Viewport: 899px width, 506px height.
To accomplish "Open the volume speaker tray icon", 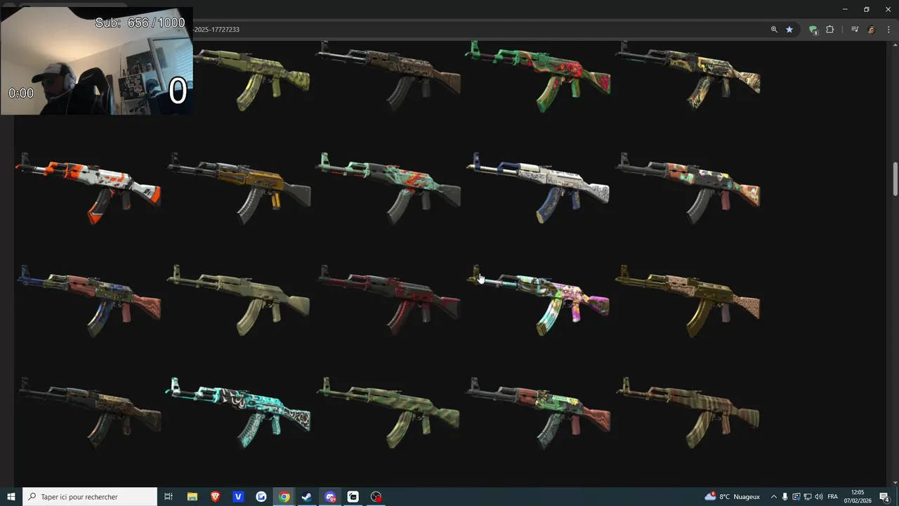I will (819, 497).
